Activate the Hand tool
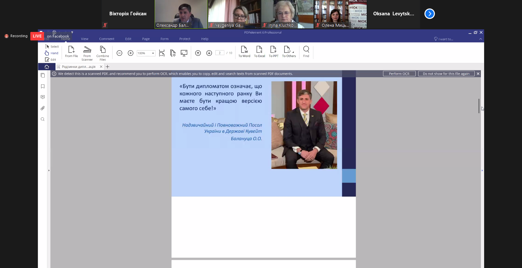522x268 pixels. (52, 53)
